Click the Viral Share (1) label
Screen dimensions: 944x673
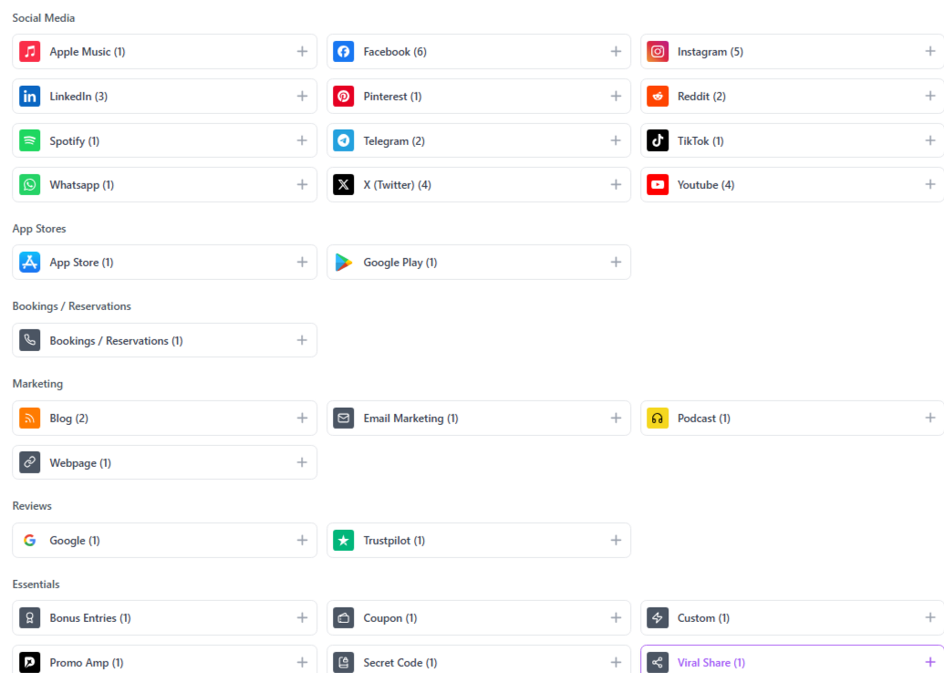pos(711,663)
